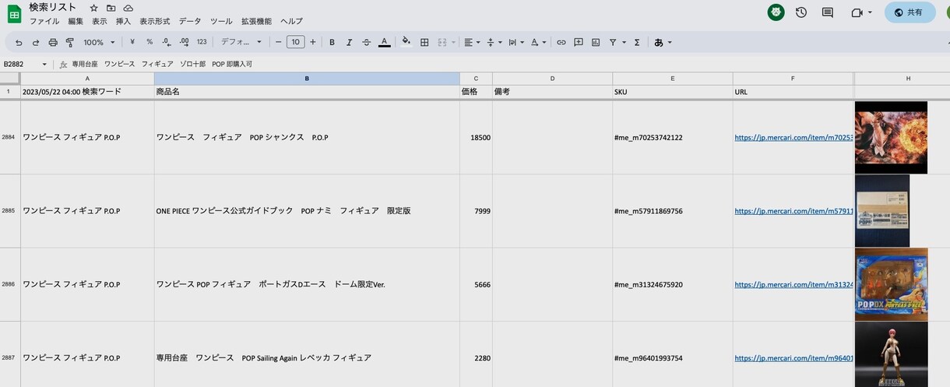Open the データ menu
Screen dimensions: 950x387
click(x=190, y=21)
